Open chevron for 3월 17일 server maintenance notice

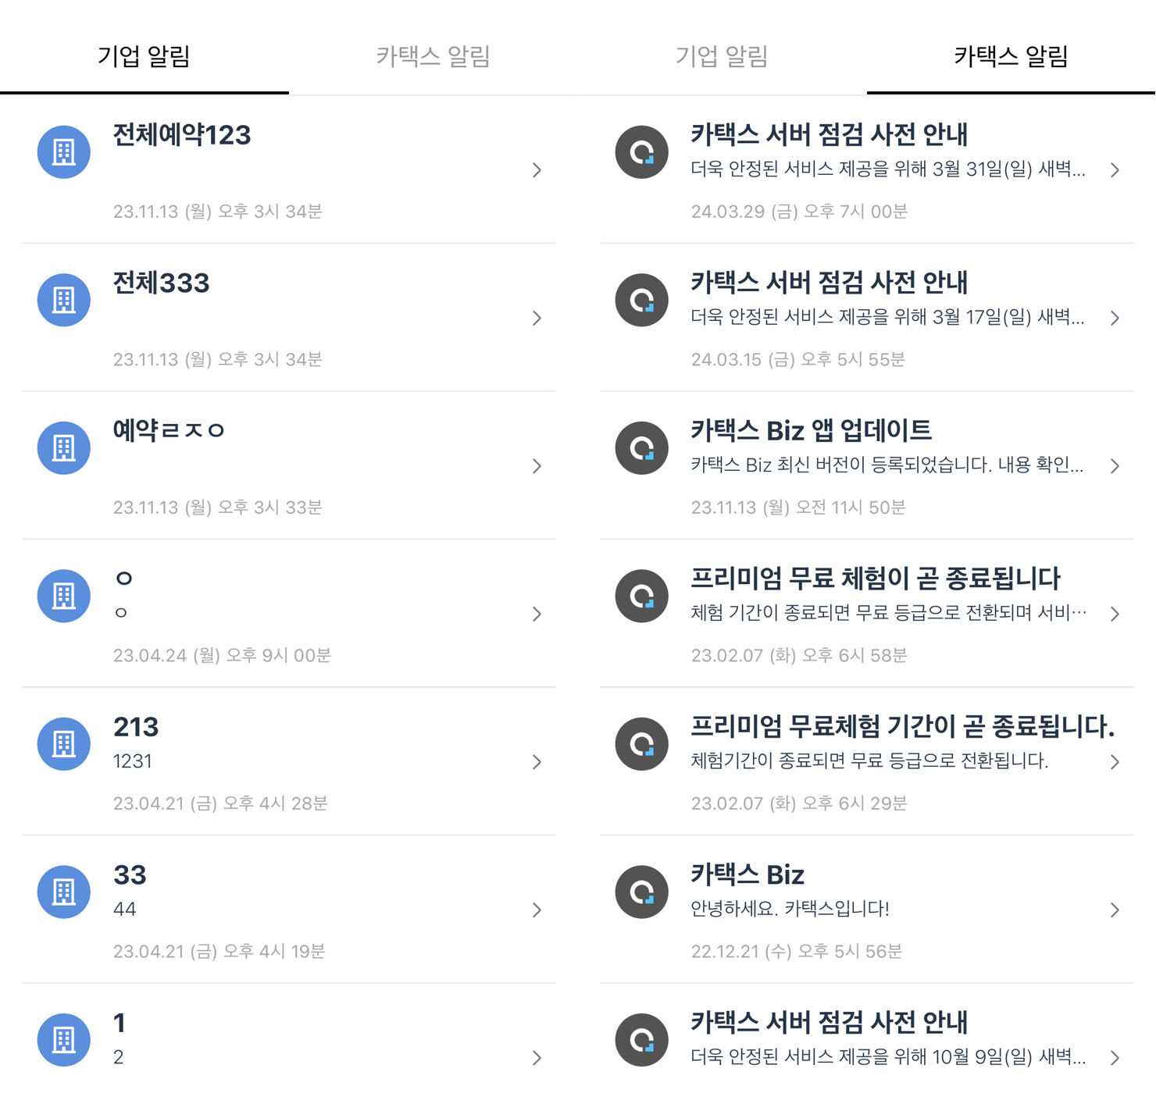(1115, 318)
